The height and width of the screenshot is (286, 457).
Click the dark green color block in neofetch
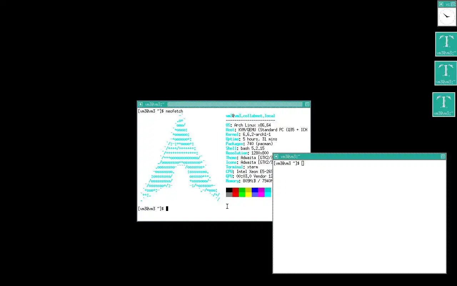point(242,190)
